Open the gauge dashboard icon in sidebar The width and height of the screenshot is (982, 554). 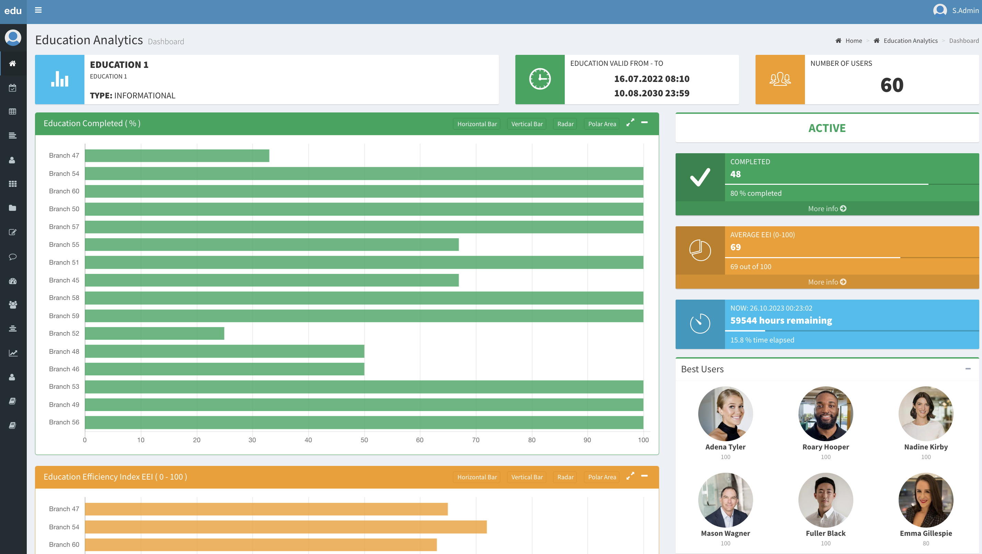click(13, 281)
